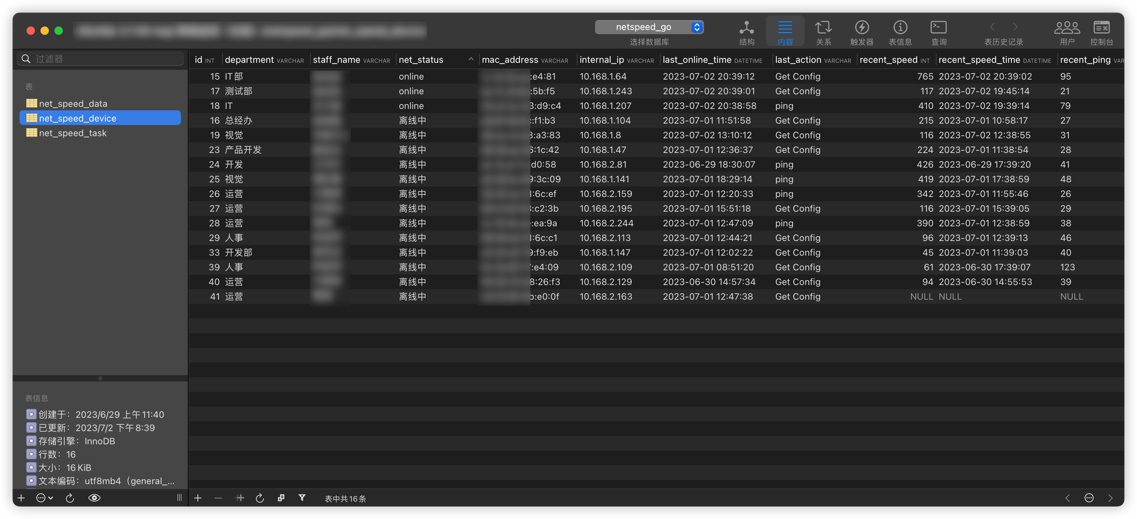Switch to the 关系 (Relations) view

click(x=823, y=32)
